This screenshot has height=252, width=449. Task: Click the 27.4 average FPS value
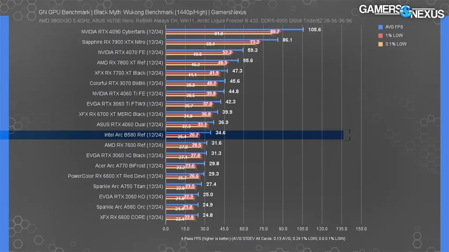click(x=211, y=184)
